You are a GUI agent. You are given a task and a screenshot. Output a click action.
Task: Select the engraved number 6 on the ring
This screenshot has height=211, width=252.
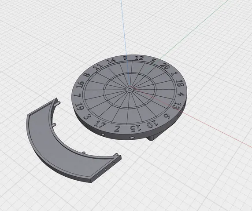(167, 116)
